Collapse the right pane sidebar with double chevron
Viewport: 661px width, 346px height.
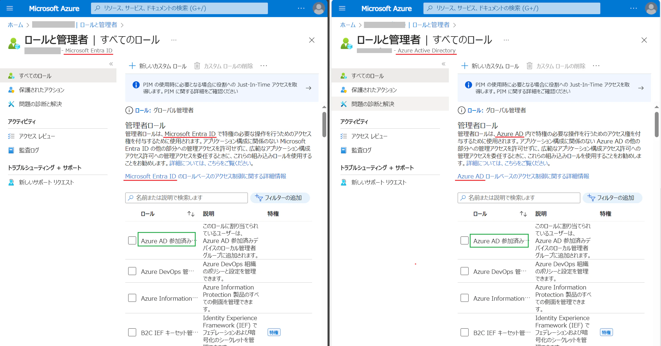point(444,64)
